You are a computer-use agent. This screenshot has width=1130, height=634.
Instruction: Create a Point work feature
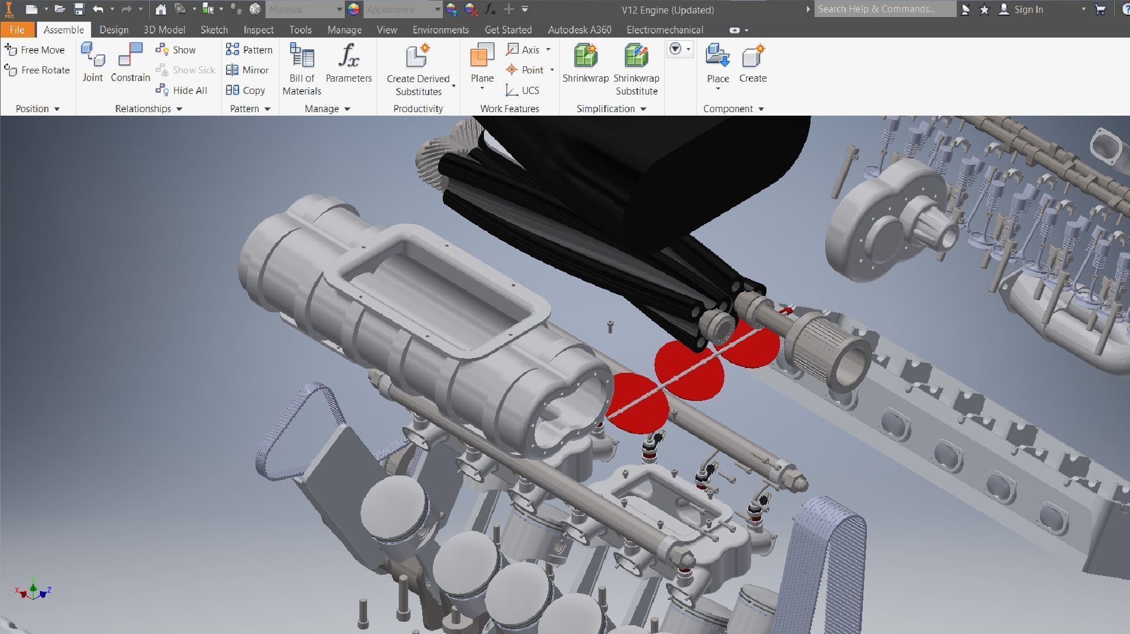click(x=524, y=70)
